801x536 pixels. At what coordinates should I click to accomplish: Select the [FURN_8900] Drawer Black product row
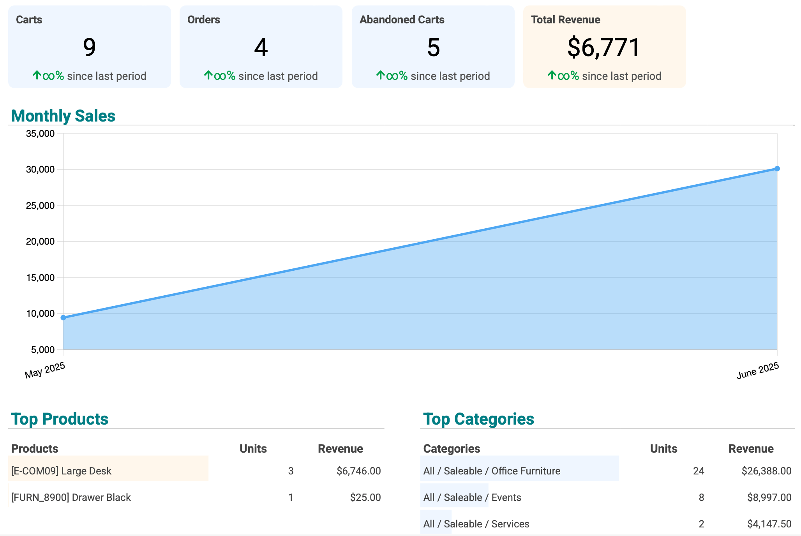click(x=71, y=497)
